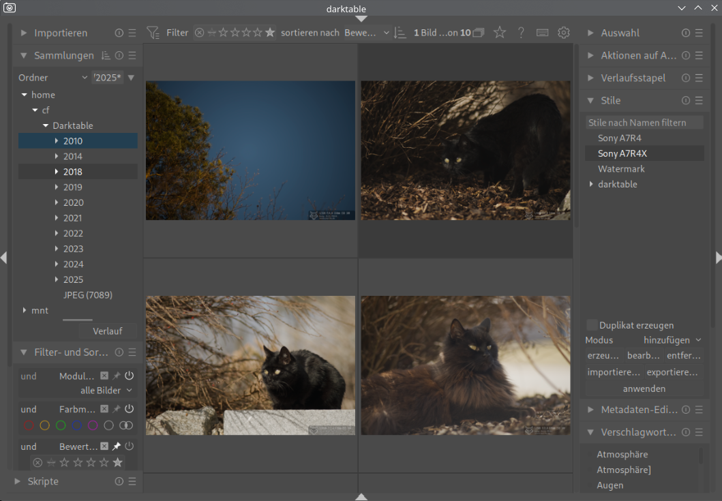Select the Watermark style entry
Screen dimensions: 722x501
621,169
